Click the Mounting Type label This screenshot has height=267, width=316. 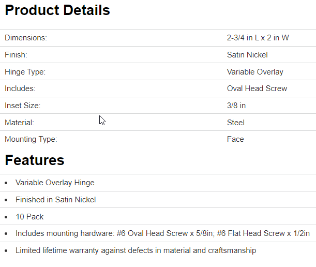(31, 139)
